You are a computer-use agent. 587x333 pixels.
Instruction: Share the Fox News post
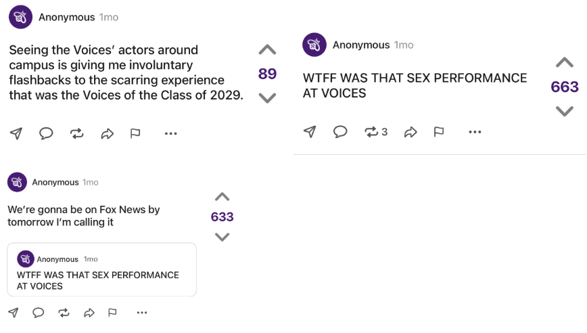[89, 313]
